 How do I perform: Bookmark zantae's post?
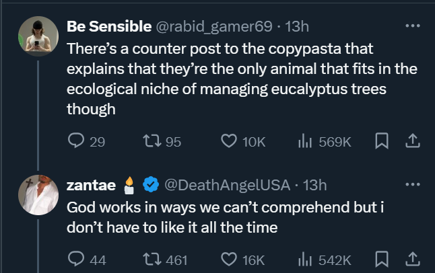click(380, 259)
